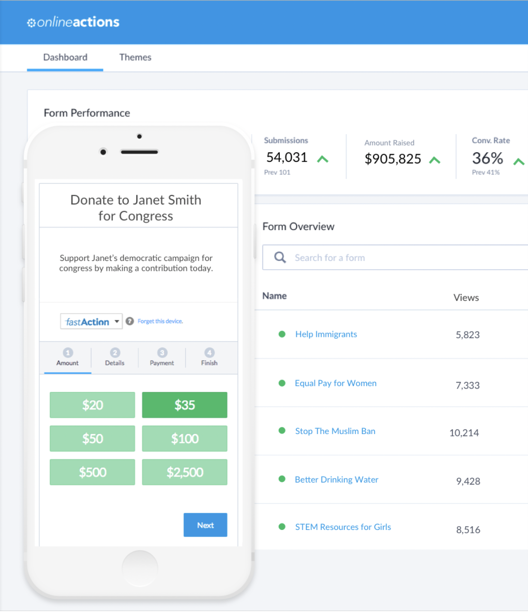The height and width of the screenshot is (612, 528).
Task: Click green status dot beside Better Drinking Water
Action: click(282, 479)
